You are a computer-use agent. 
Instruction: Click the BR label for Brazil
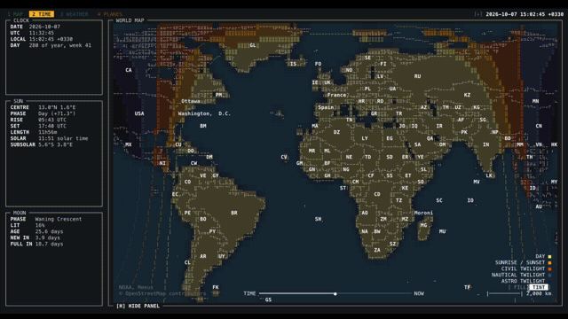(x=234, y=213)
